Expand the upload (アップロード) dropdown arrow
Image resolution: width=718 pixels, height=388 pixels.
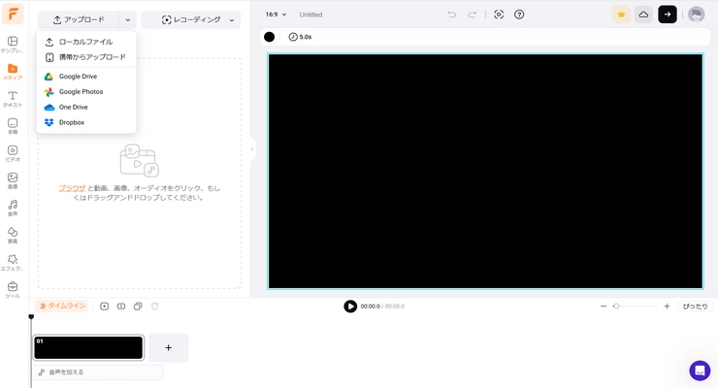pyautogui.click(x=127, y=19)
